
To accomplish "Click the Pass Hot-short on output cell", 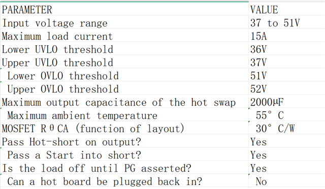I will (124, 141).
